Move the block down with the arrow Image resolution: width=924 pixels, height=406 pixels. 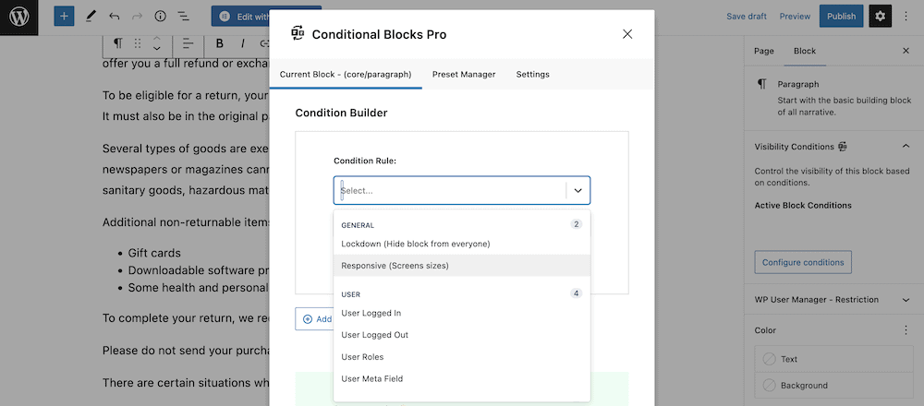click(157, 48)
